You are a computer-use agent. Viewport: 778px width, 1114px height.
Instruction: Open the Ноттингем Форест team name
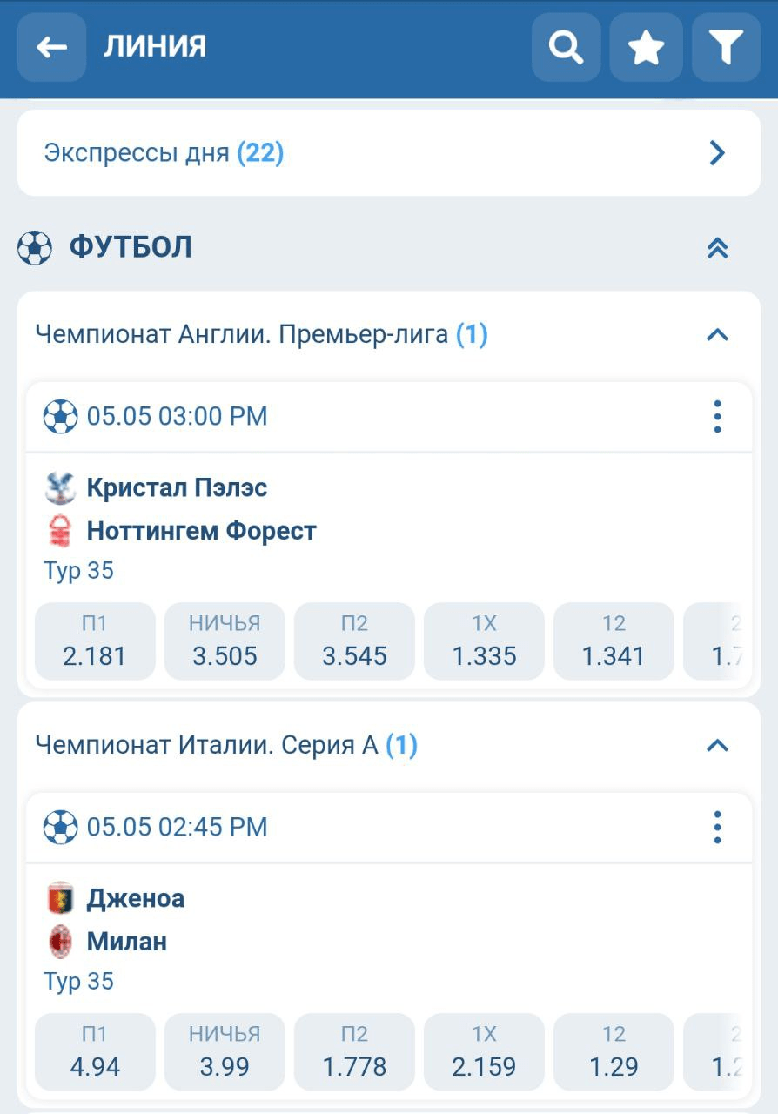[x=201, y=531]
